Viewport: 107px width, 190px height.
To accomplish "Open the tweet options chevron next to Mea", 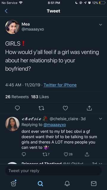I will (x=100, y=25).
